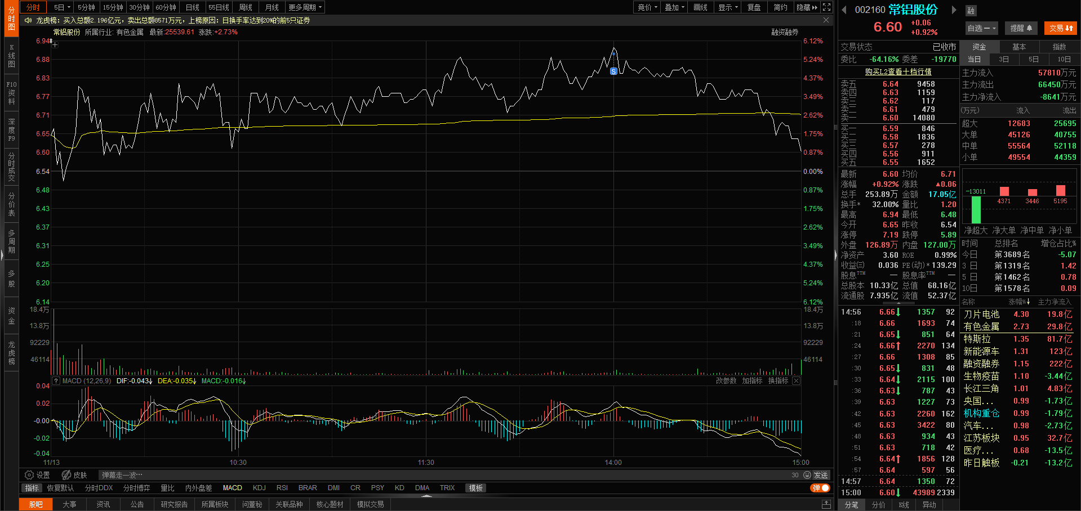Open the 购买L2查看十档行情 link
1081x511 pixels.
[x=898, y=72]
